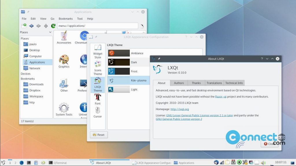Switch to the Authors tab
Screen dimensions: 296x166
click(x=179, y=83)
